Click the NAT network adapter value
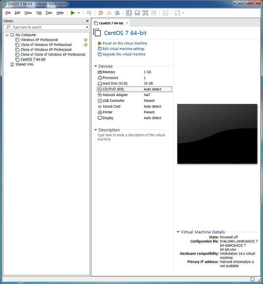Image resolution: width=263 pixels, height=284 pixels. [x=147, y=95]
